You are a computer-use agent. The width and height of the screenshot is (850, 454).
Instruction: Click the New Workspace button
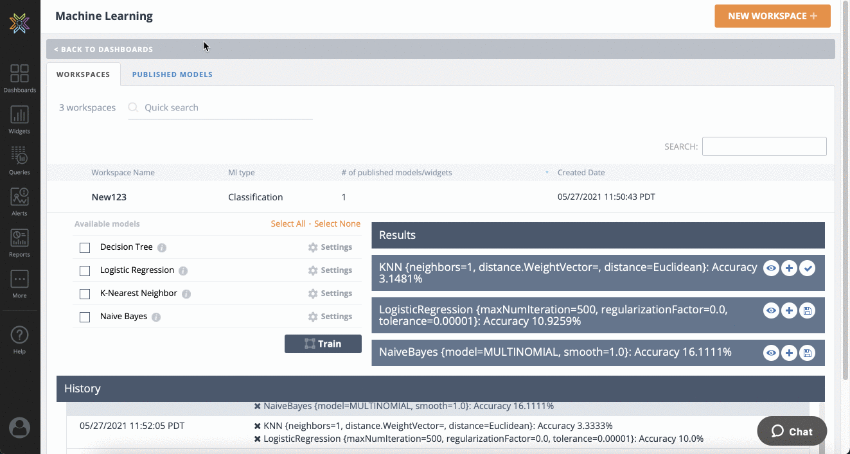[x=772, y=16]
